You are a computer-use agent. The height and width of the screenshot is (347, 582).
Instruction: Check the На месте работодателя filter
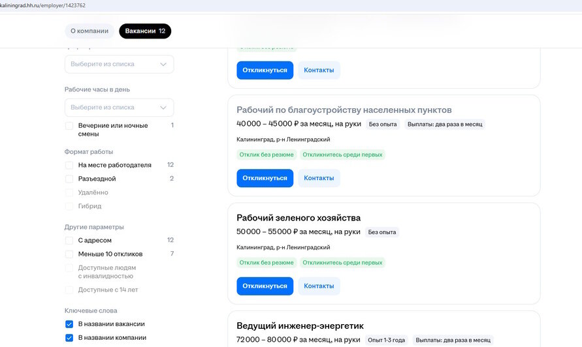(x=69, y=166)
